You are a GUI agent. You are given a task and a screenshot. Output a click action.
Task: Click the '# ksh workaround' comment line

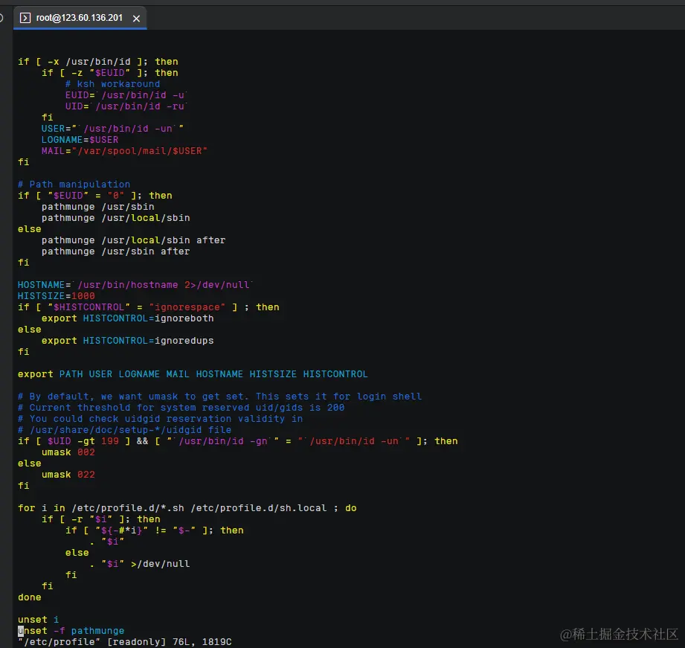112,84
